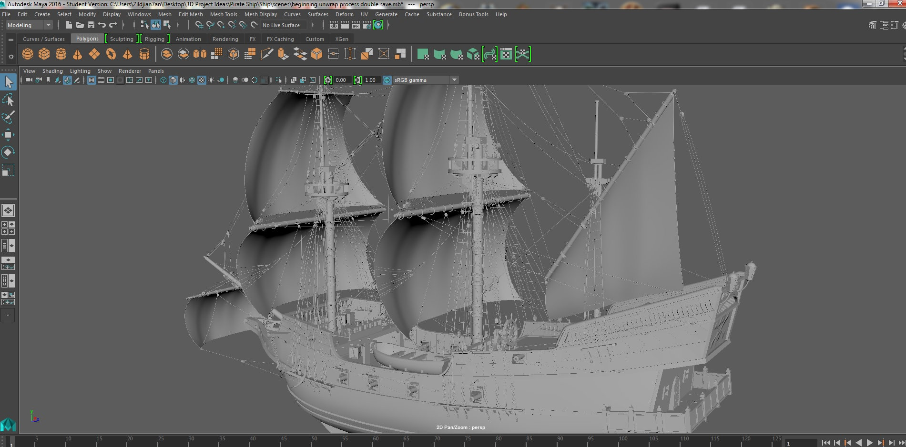Toggle Snap to points magnet icon
This screenshot has width=906, height=447.
221,25
